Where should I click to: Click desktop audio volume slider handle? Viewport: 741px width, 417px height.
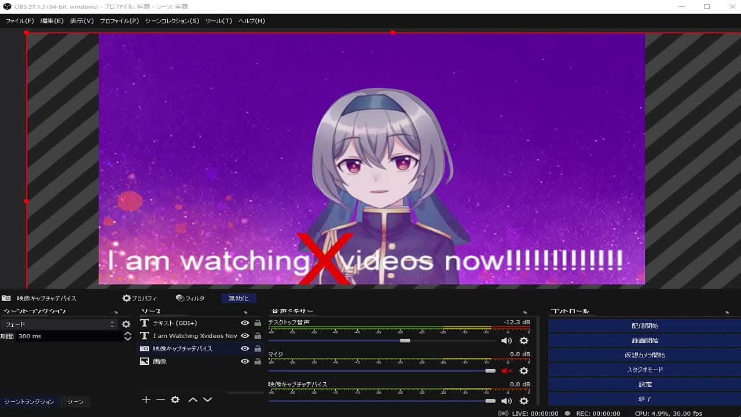coord(405,341)
